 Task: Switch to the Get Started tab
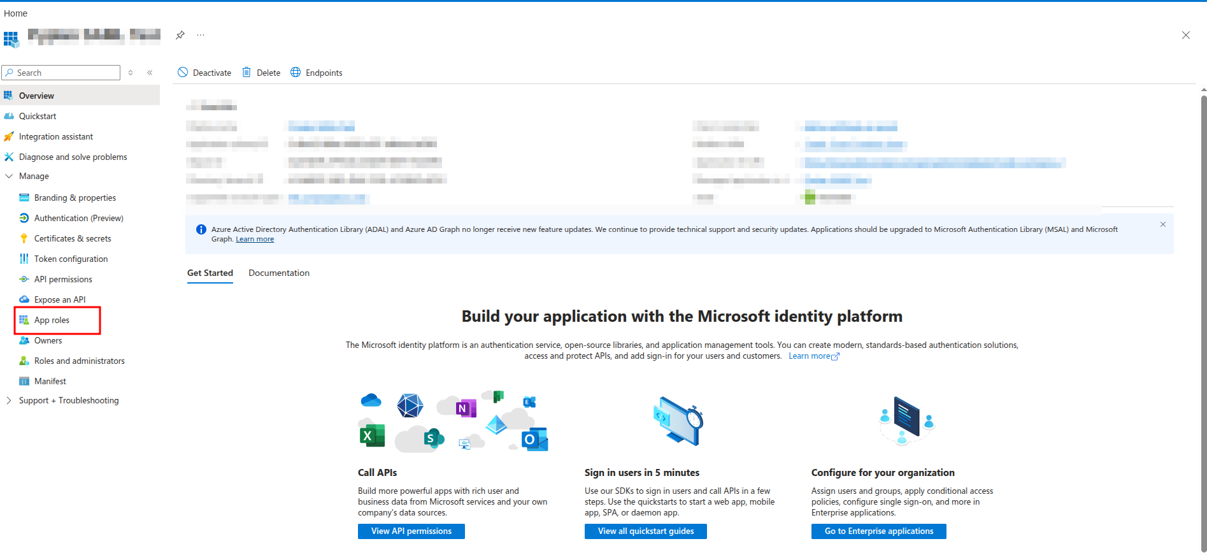pos(210,273)
